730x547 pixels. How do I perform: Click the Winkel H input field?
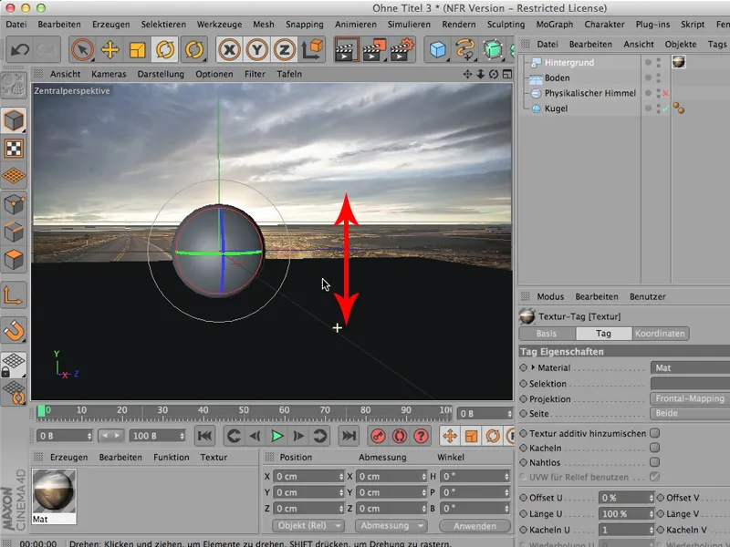click(x=474, y=476)
